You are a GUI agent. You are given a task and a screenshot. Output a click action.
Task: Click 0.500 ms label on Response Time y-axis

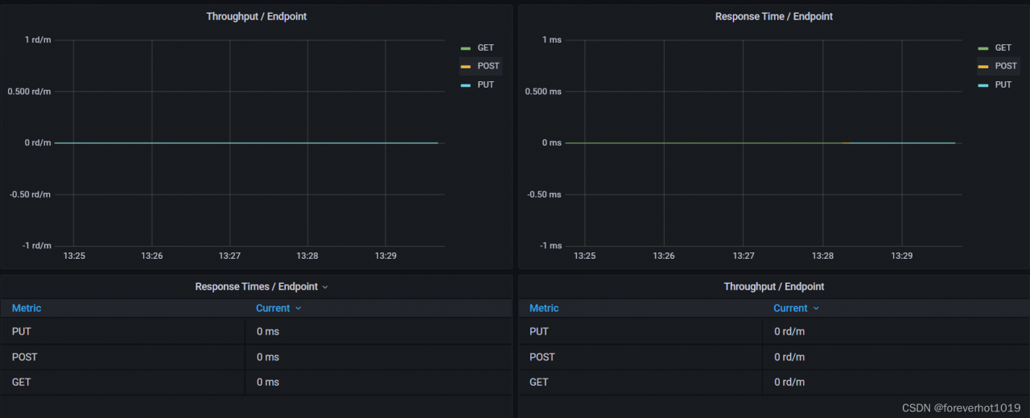coord(543,92)
